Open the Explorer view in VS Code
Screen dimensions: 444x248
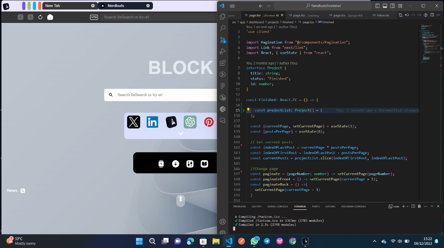(x=222, y=17)
